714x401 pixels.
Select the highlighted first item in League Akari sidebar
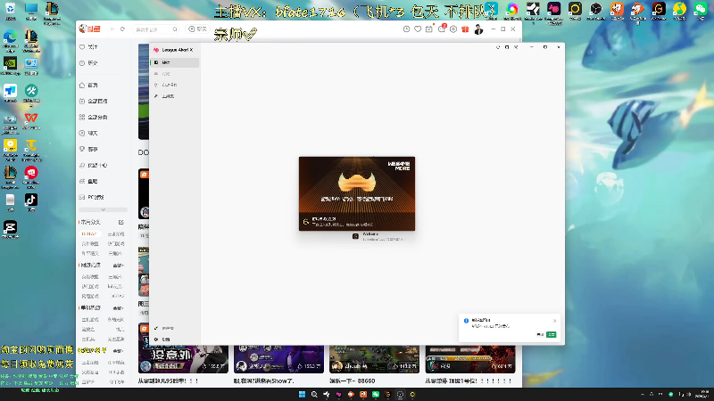pos(175,62)
